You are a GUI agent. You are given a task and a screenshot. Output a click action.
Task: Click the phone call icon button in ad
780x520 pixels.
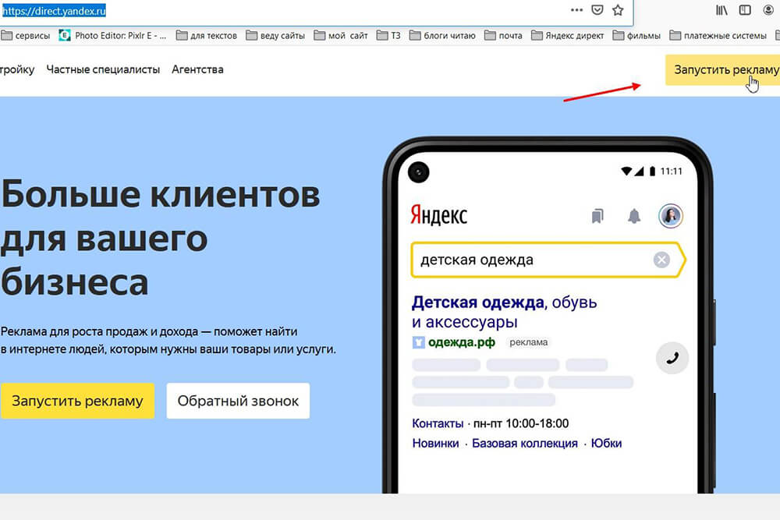[x=672, y=358]
